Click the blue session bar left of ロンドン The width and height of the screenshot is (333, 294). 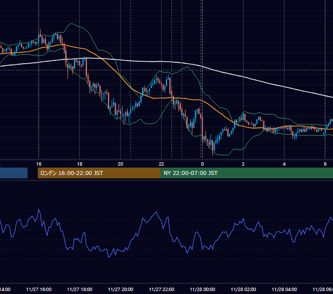click(x=14, y=173)
